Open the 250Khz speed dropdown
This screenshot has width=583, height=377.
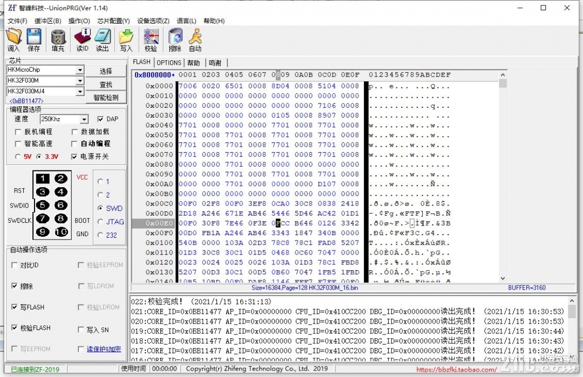coord(84,119)
